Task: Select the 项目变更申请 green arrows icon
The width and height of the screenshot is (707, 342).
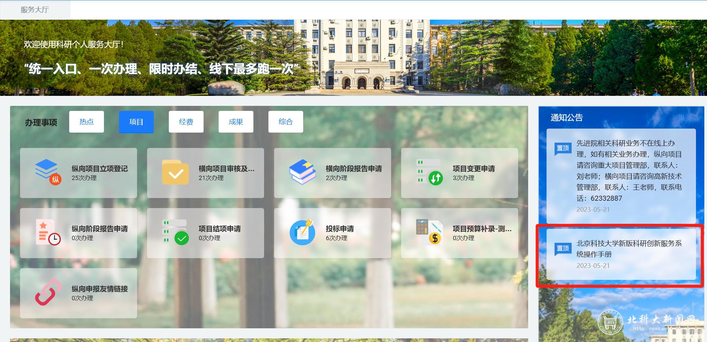Action: (429, 172)
